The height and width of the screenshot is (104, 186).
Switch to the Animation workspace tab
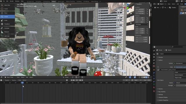tap(38, 1)
